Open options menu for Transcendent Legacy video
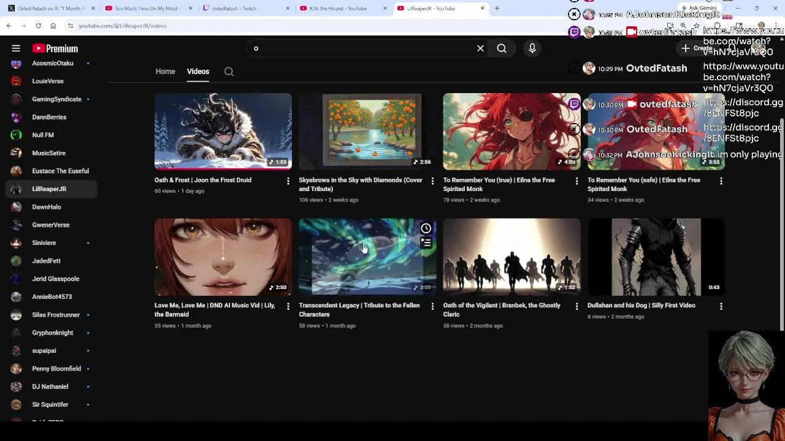785x441 pixels. tap(432, 306)
